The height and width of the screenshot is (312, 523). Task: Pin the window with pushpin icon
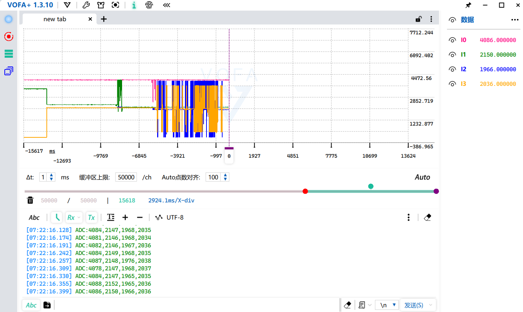468,5
